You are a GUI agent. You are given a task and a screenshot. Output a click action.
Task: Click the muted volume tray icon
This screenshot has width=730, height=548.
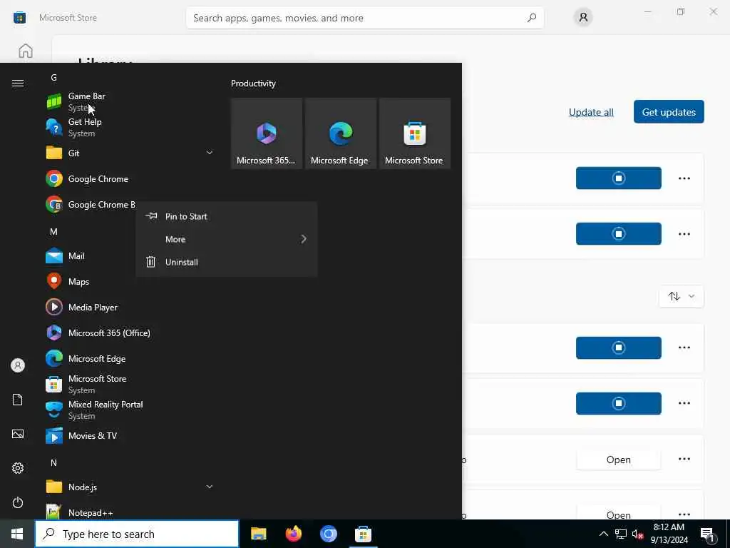[638, 534]
